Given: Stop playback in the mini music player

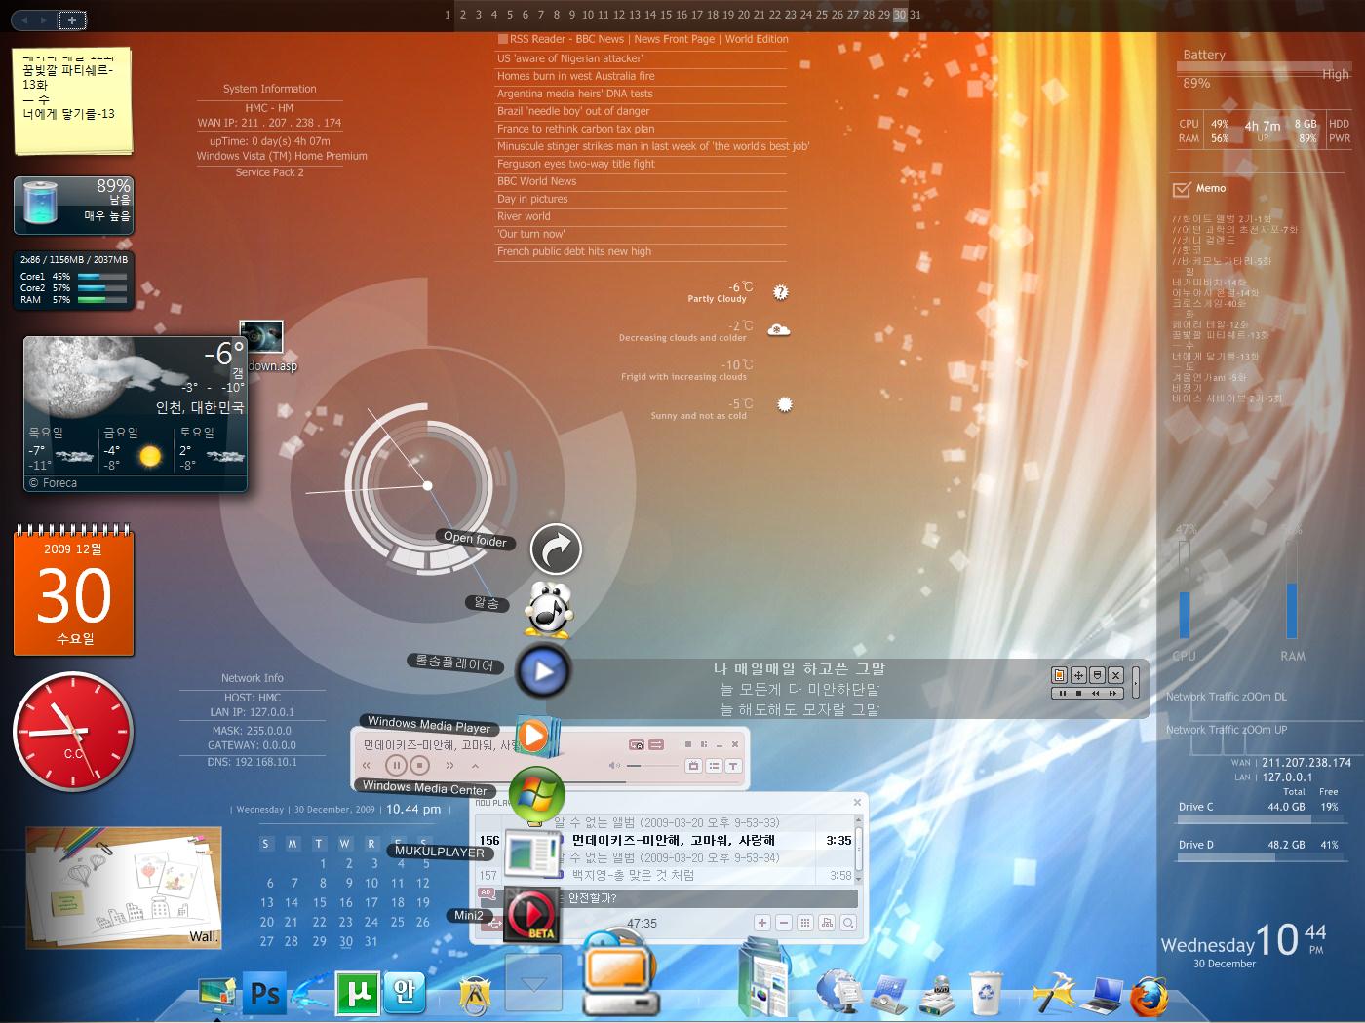Looking at the screenshot, I should tap(419, 765).
